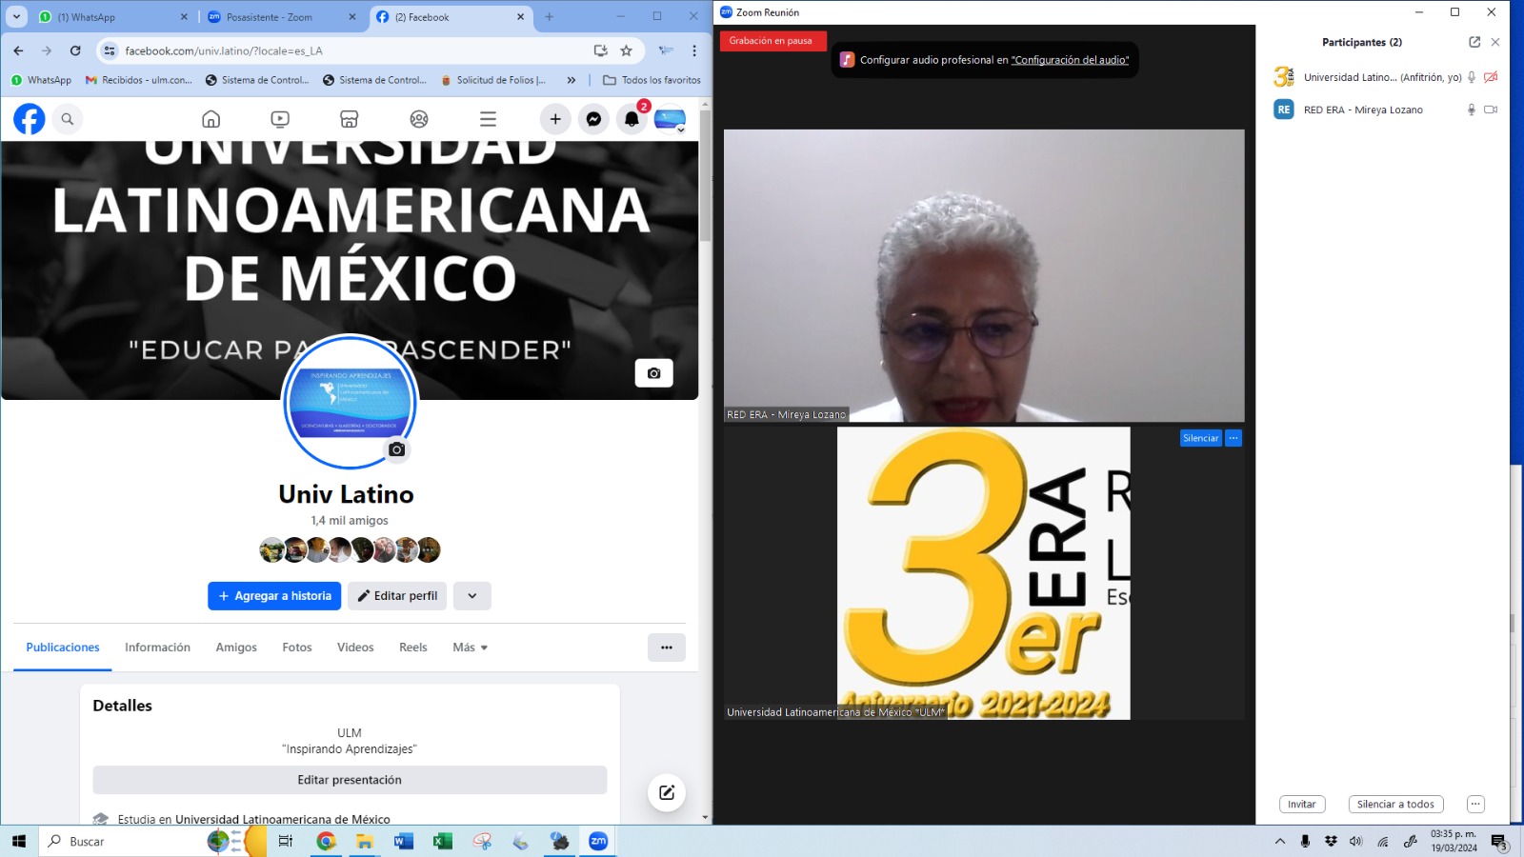Viewport: 1524px width, 857px height.
Task: Open Facebook notifications bell
Action: (632, 119)
